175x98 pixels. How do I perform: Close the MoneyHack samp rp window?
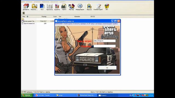pyautogui.click(x=119, y=21)
